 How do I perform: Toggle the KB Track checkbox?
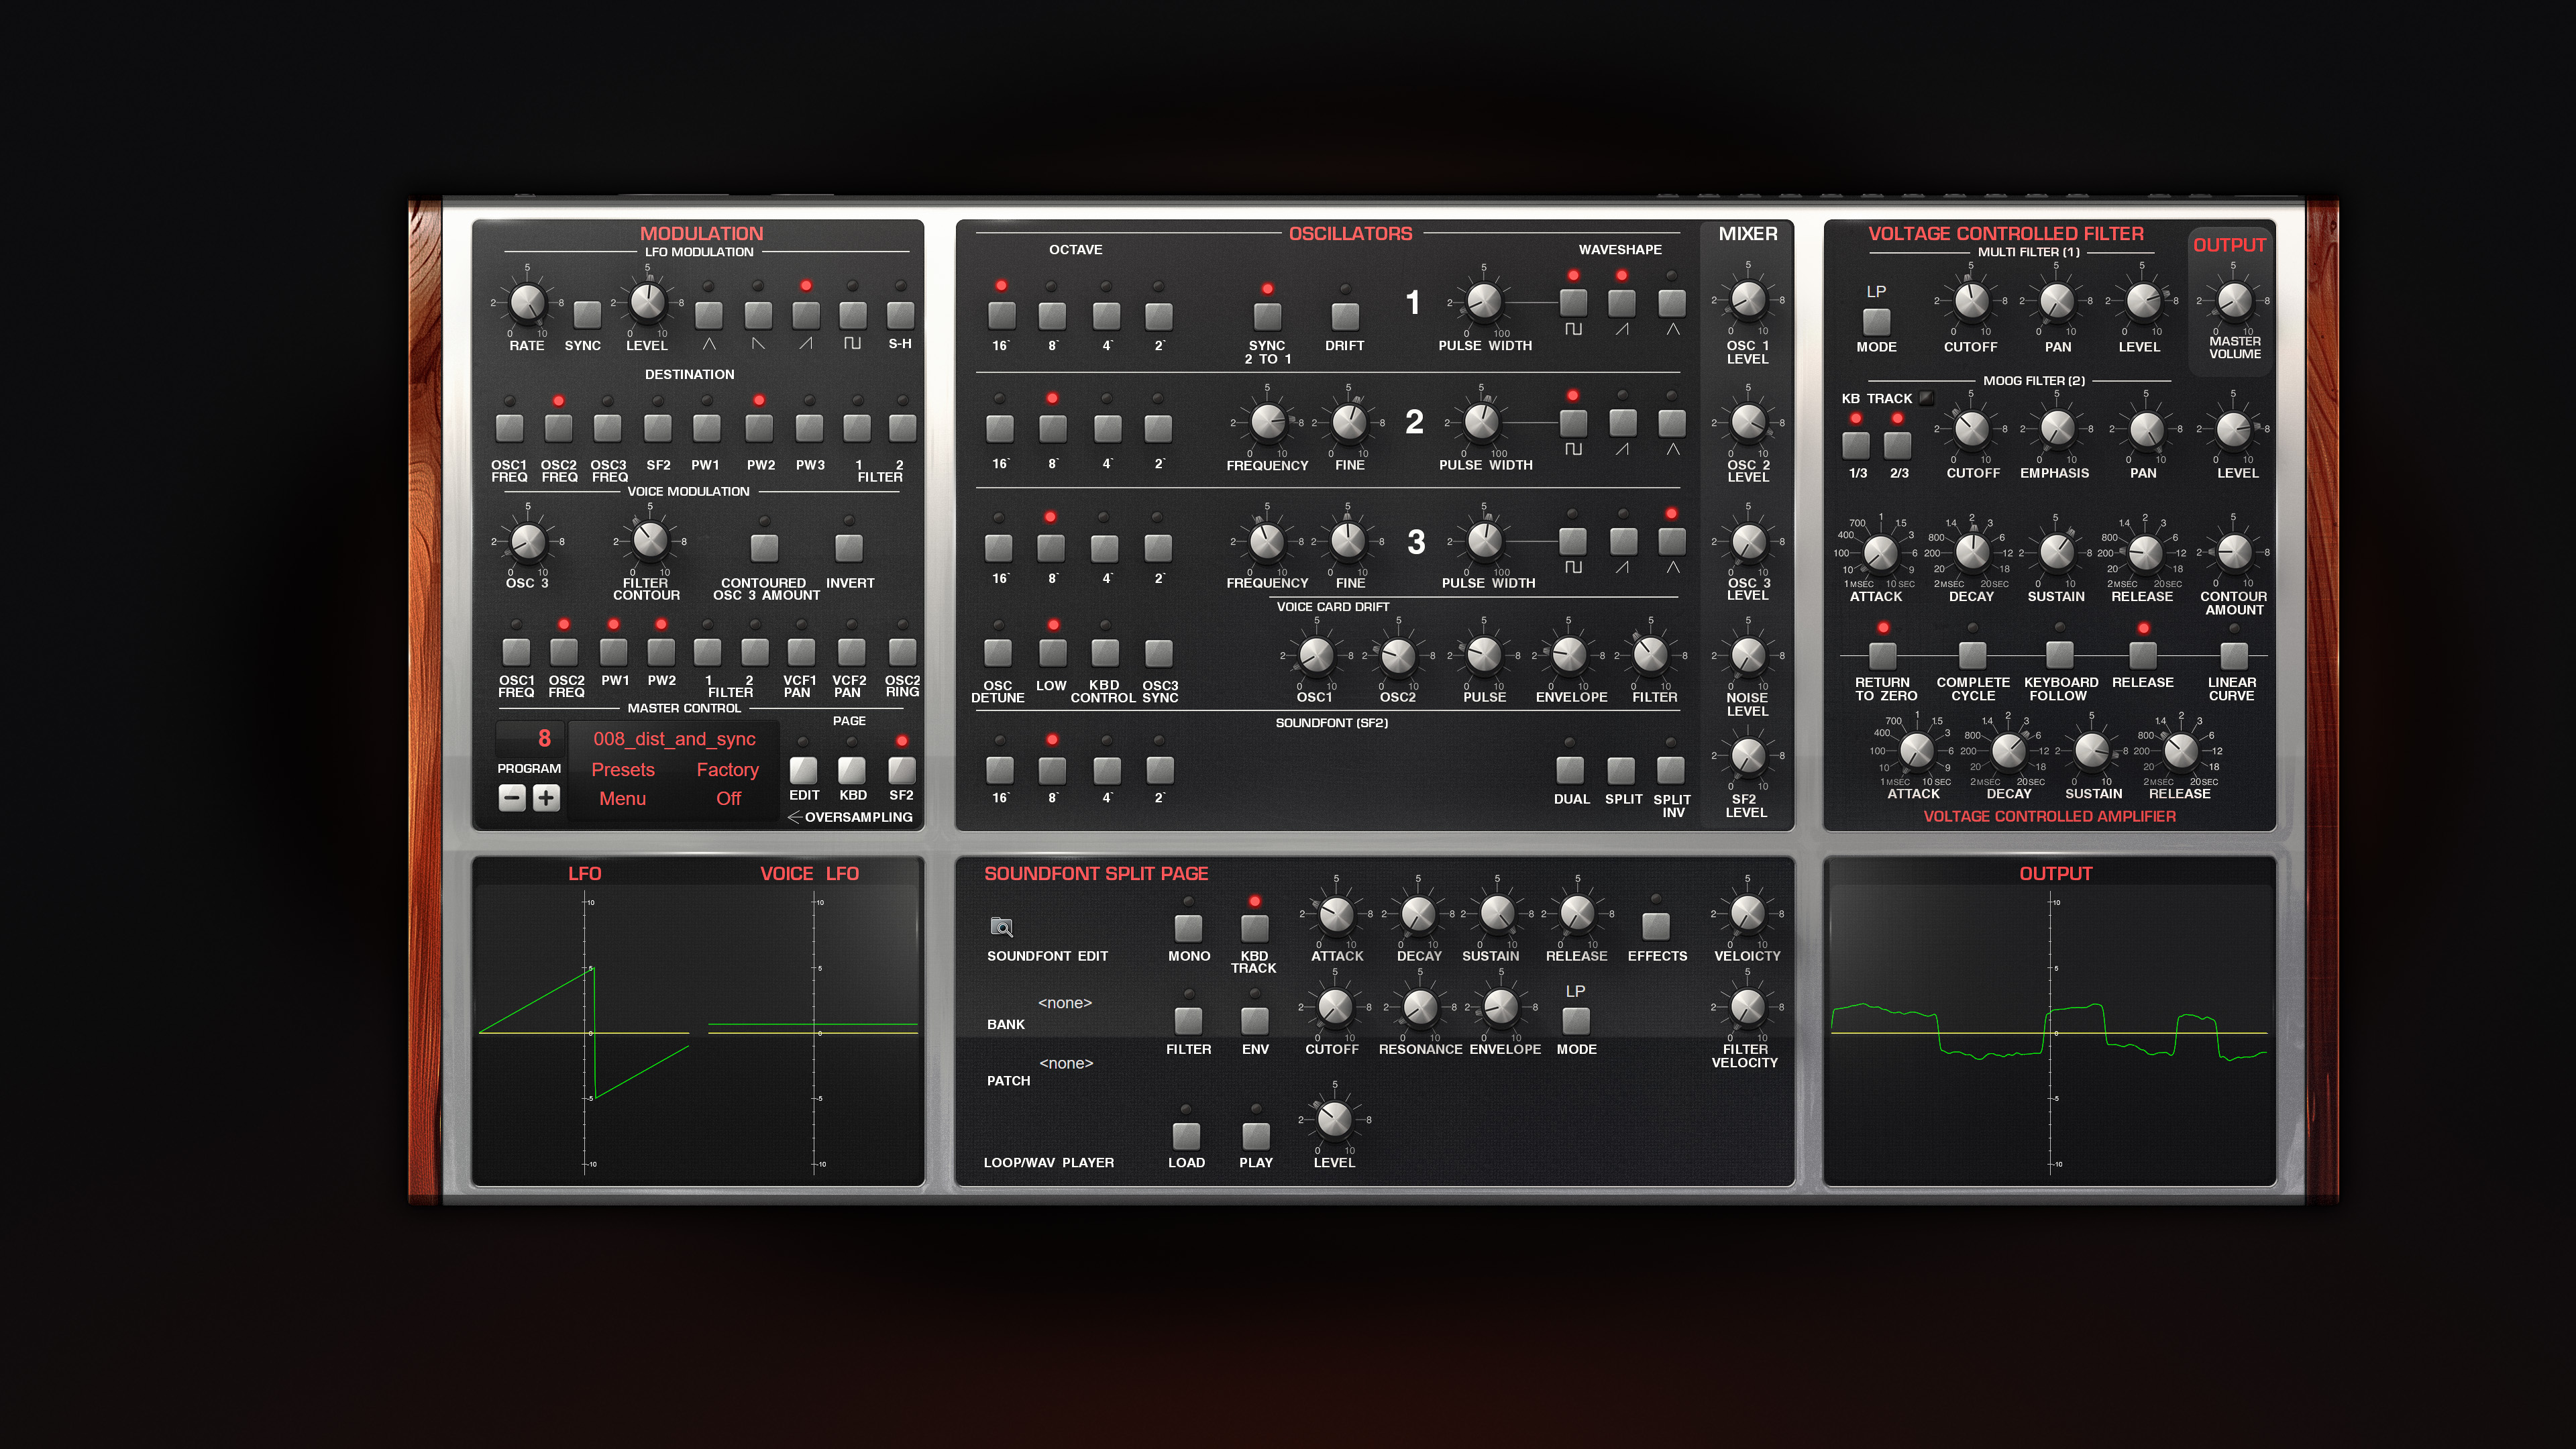click(1926, 398)
